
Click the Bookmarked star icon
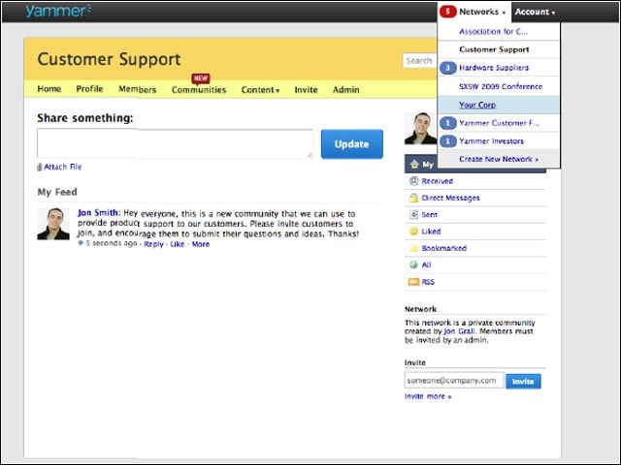[413, 248]
